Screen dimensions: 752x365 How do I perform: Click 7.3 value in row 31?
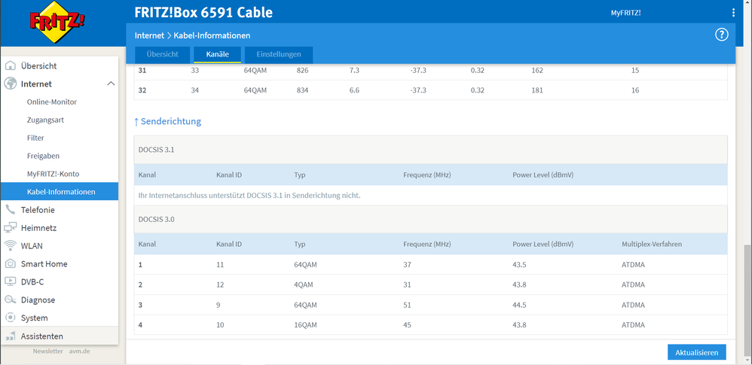pyautogui.click(x=354, y=71)
